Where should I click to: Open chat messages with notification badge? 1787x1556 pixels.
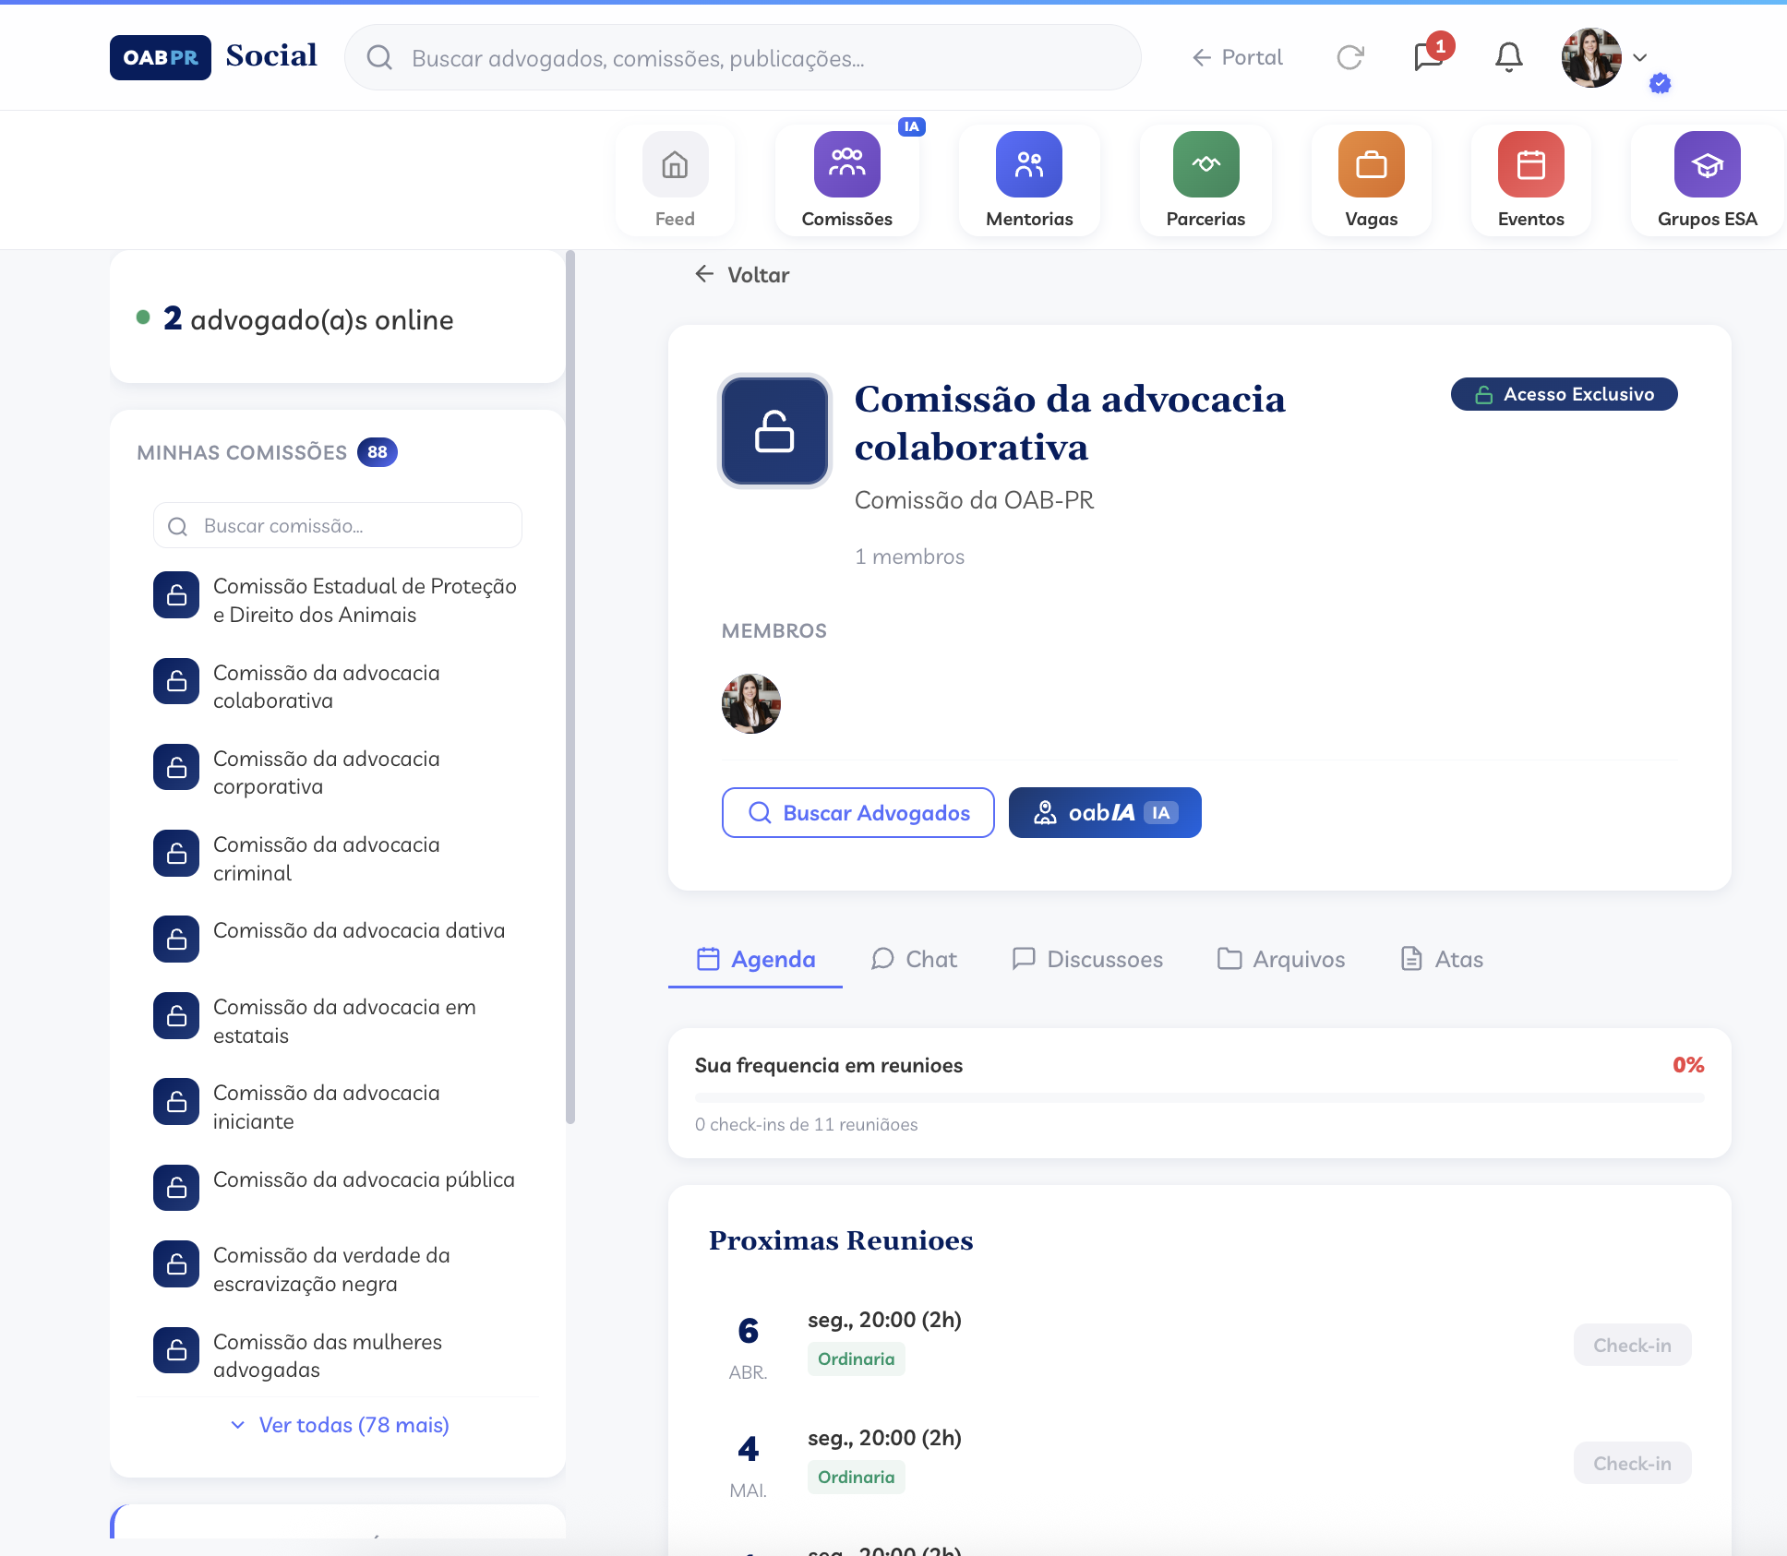[1427, 57]
